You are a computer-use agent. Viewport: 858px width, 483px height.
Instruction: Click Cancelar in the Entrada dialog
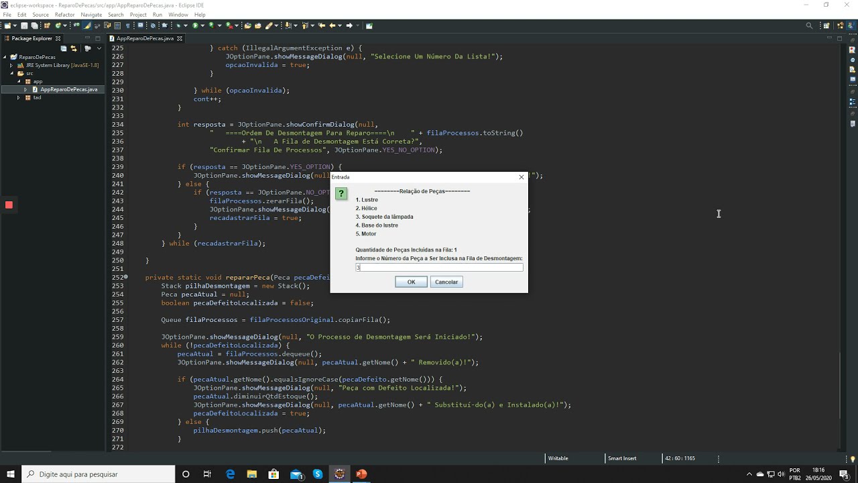[x=446, y=282]
